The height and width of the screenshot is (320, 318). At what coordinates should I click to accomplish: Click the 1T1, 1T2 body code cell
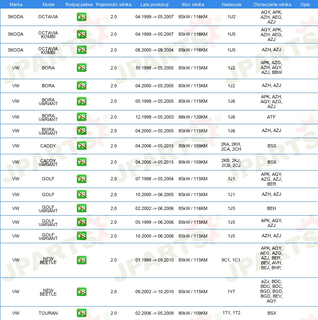click(x=231, y=313)
